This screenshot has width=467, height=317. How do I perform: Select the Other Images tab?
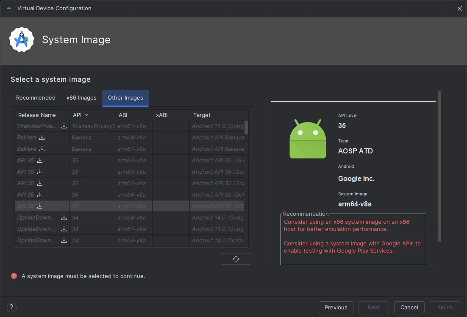125,98
